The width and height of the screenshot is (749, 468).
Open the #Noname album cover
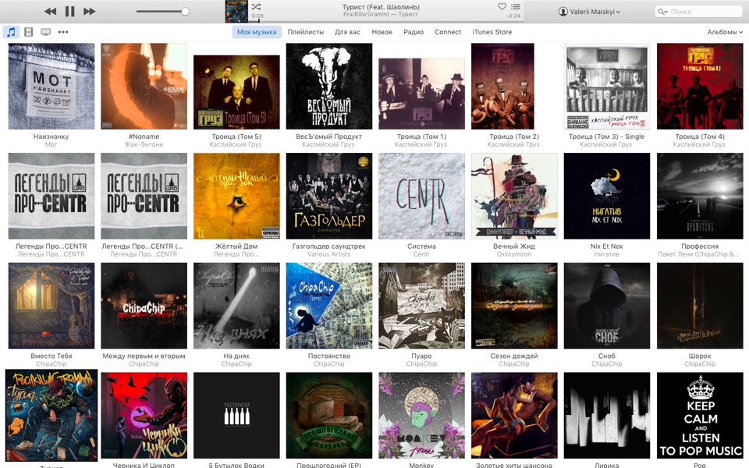(144, 86)
